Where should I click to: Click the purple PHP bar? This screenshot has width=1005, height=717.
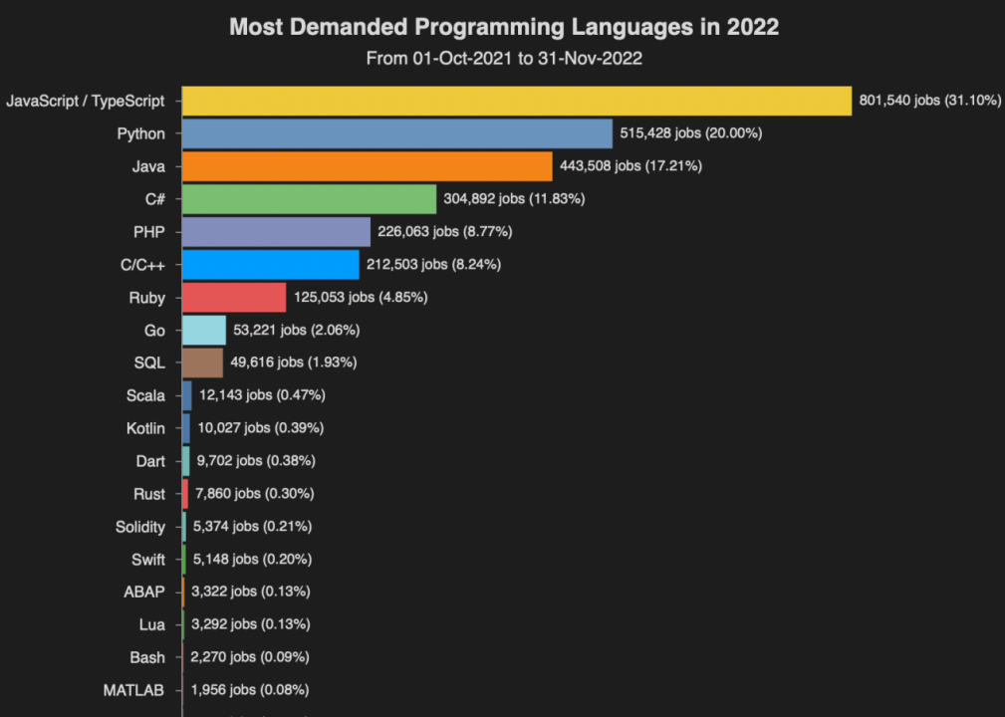[x=276, y=232]
